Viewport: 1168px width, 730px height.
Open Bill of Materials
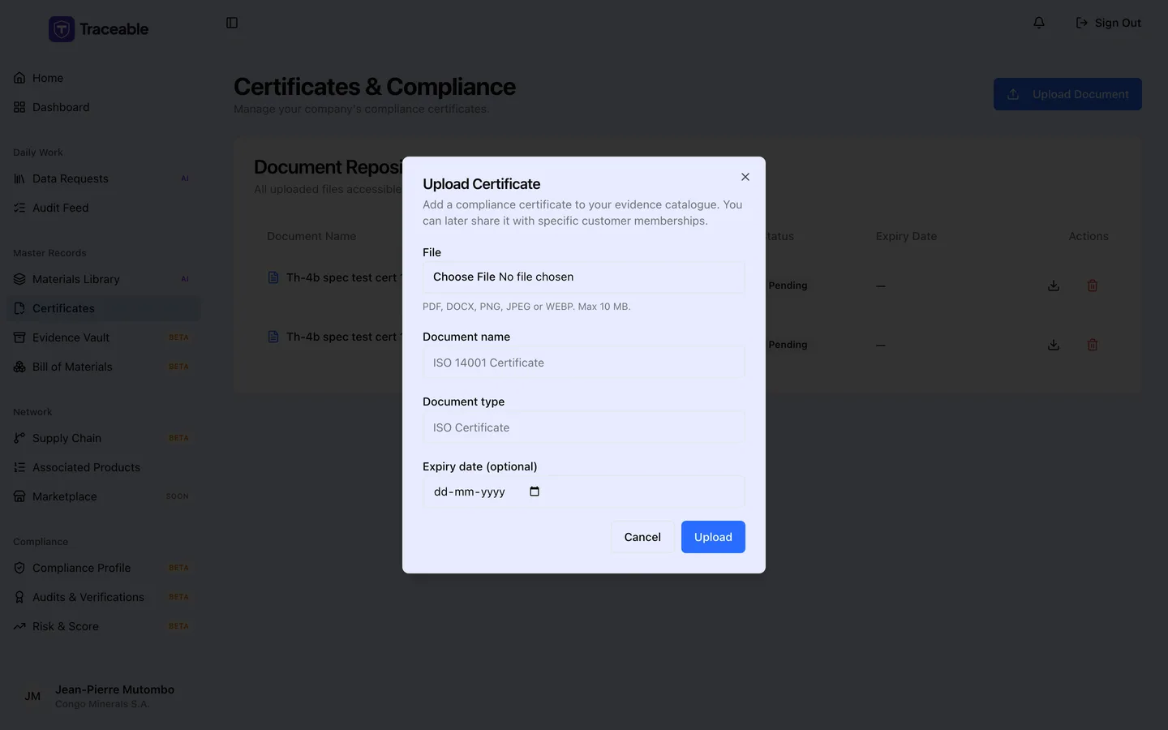tap(103, 367)
